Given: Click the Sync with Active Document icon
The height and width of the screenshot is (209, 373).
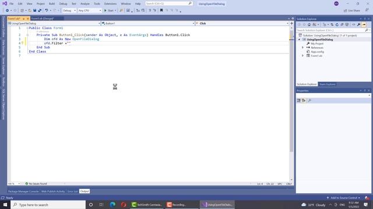Looking at the screenshot, I should 332,24.
